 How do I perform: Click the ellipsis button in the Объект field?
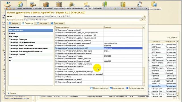143,16
